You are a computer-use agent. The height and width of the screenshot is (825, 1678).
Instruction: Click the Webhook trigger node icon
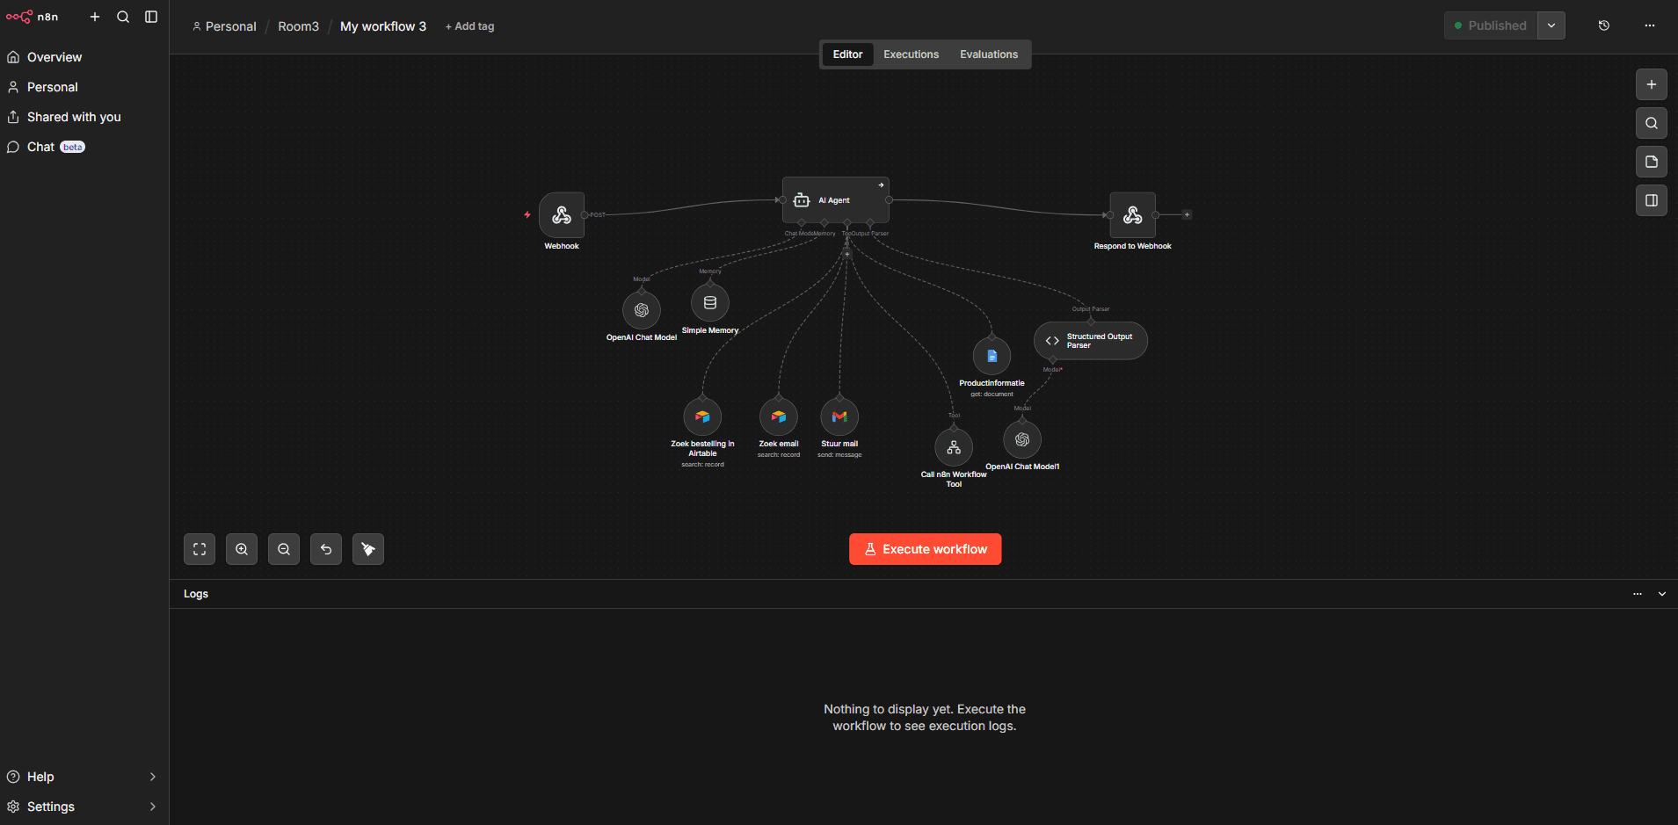click(x=562, y=215)
